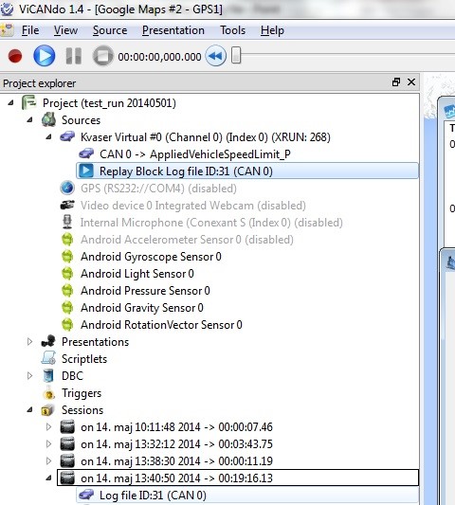This screenshot has width=455, height=505.
Task: Click the blue Play button
Action: pos(45,56)
